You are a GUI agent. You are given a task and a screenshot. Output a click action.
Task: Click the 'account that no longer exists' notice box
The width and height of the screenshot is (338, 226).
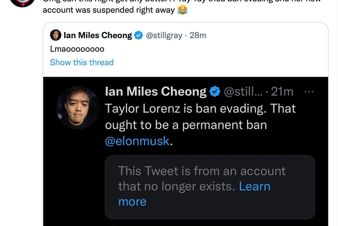[210, 187]
